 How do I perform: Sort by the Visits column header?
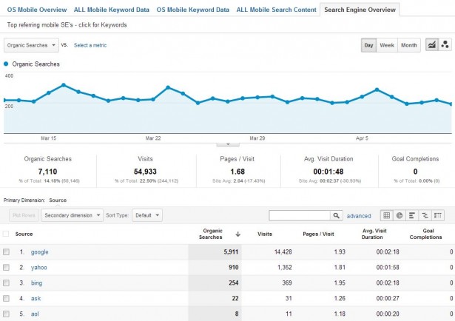pos(265,234)
